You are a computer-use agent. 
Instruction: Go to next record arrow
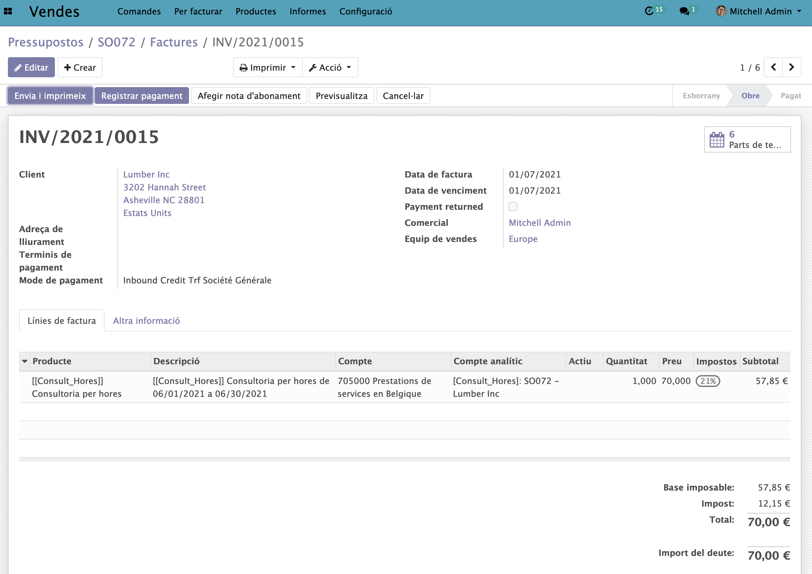(x=792, y=67)
